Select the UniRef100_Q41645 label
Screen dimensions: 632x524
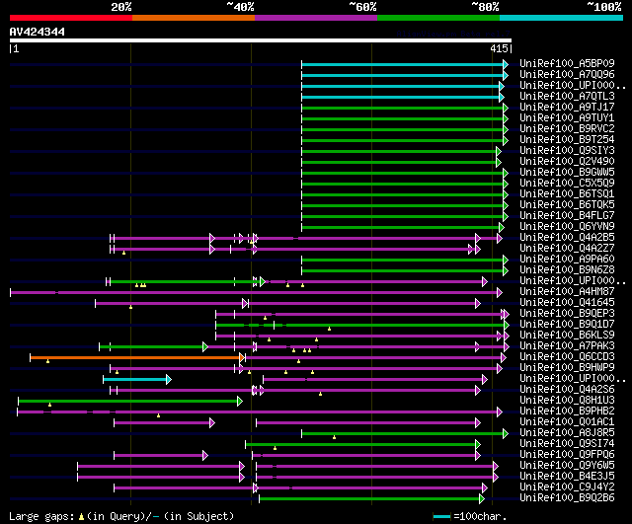tap(567, 303)
